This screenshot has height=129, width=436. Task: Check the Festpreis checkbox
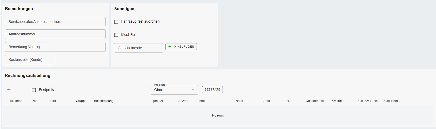pyautogui.click(x=34, y=90)
